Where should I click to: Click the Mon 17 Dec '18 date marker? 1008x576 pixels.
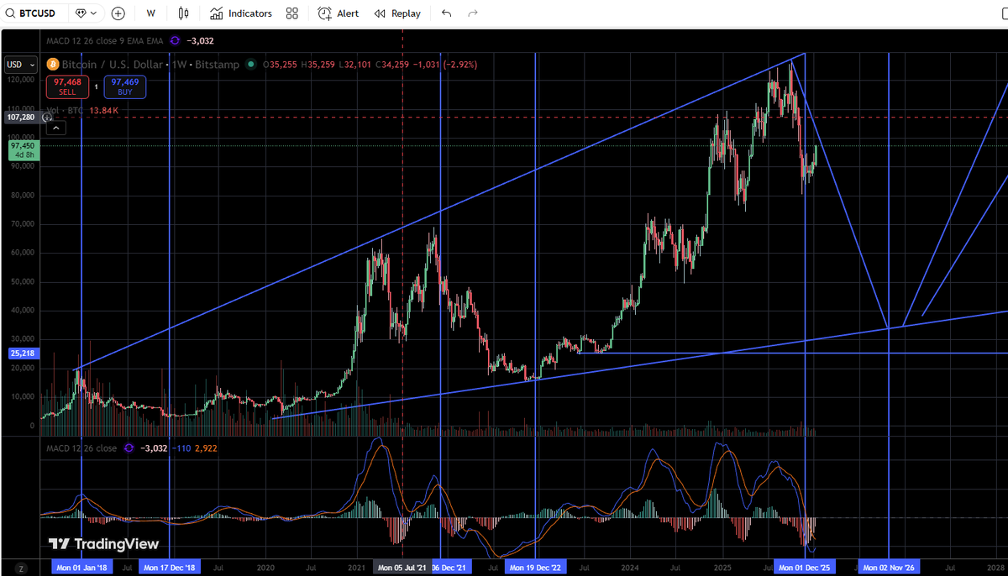(x=170, y=568)
